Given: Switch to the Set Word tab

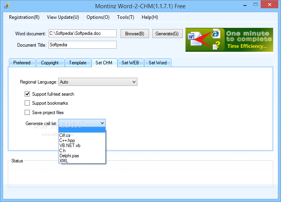Looking at the screenshot, I should (158, 63).
